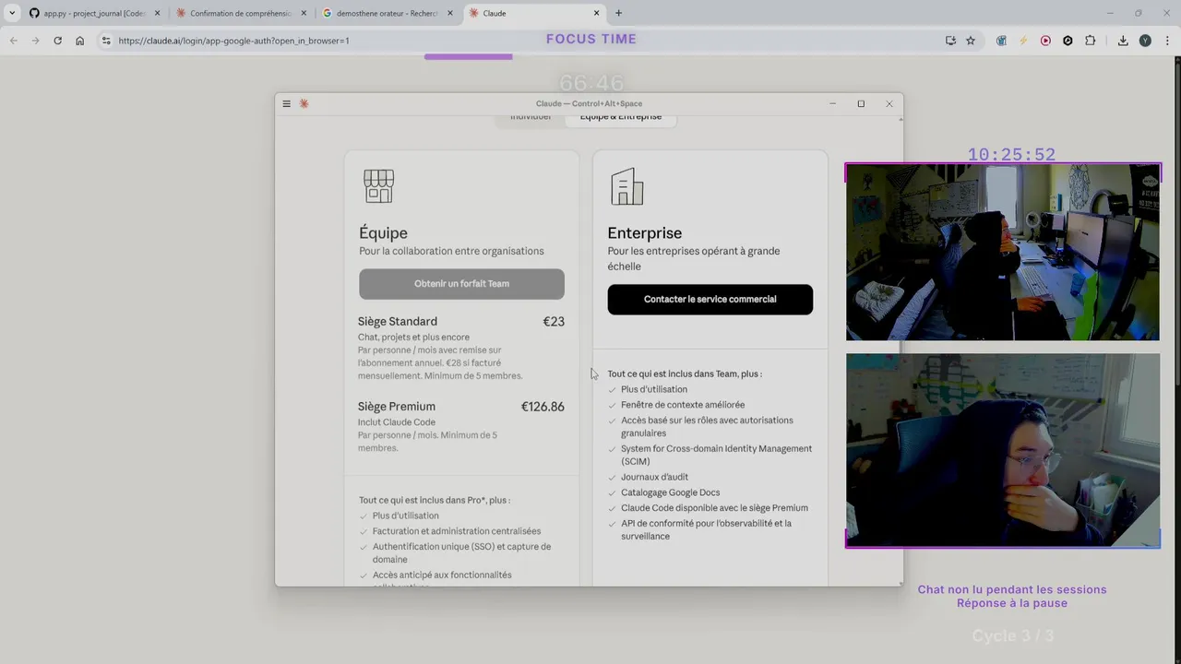Click 'Fenêtre de contexte améliorée' item

[683, 405]
